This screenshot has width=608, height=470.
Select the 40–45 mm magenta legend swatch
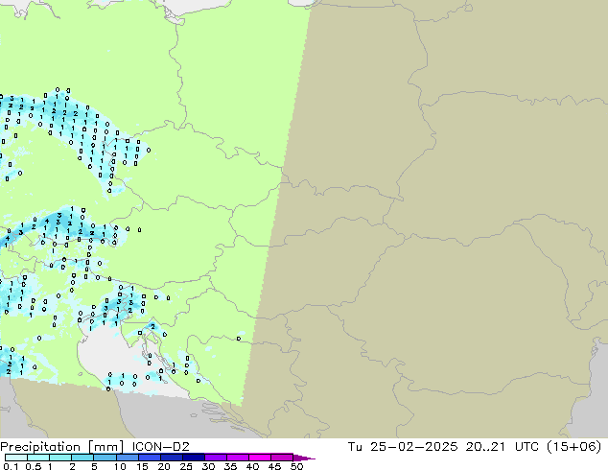pos(260,458)
